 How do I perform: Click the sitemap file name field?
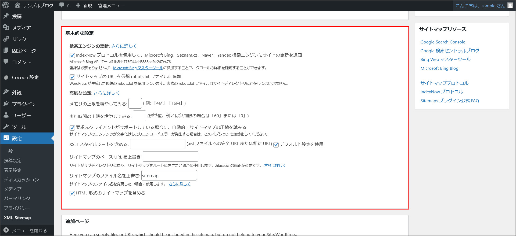(x=169, y=175)
